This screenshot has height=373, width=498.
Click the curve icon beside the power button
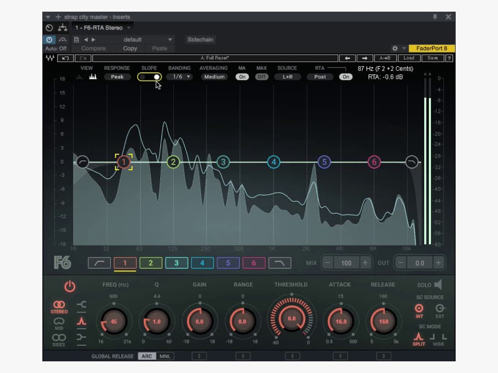tap(63, 40)
